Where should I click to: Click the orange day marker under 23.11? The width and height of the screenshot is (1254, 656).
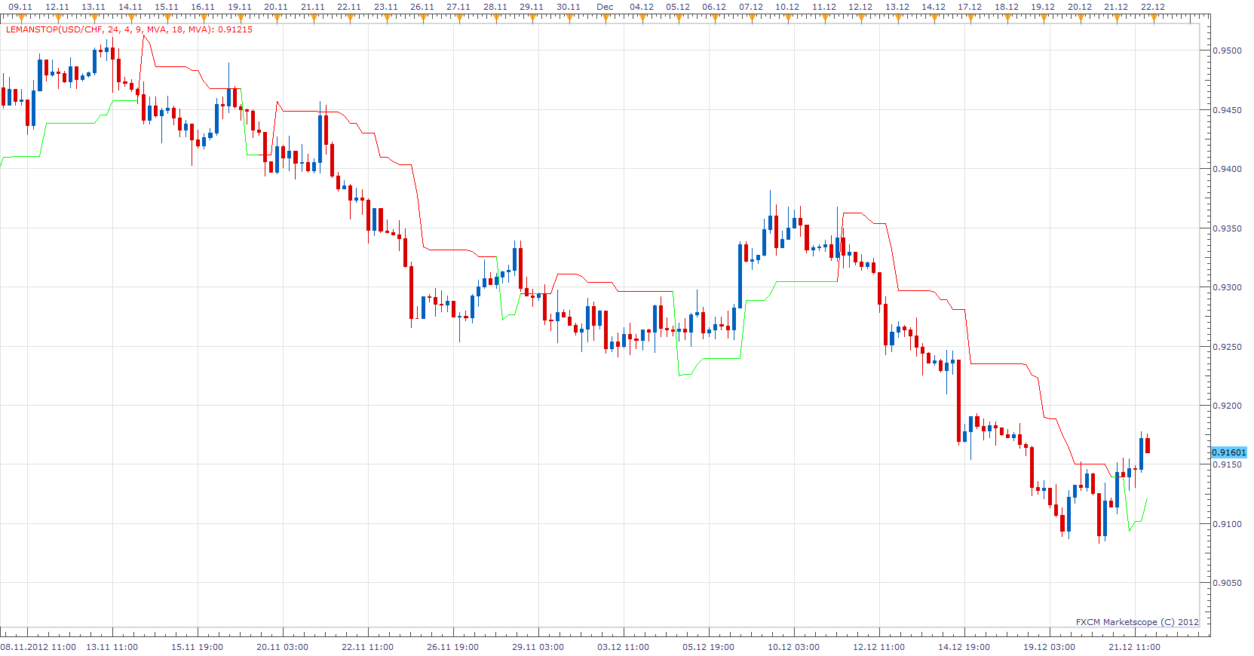point(387,18)
